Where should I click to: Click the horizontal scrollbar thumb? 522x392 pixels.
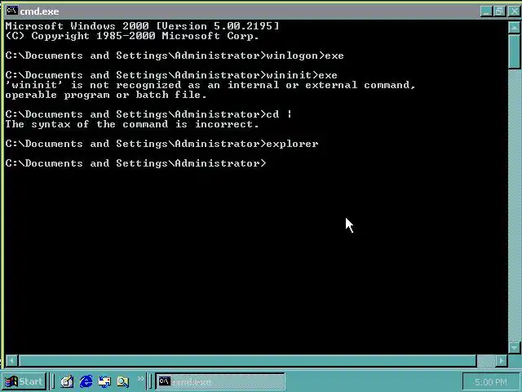coord(247,360)
